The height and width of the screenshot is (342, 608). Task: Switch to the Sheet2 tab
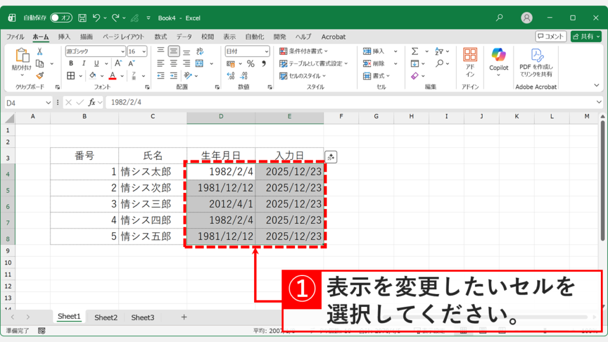106,317
